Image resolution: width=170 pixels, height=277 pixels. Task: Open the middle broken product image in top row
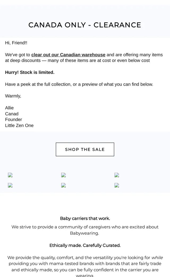coord(63,175)
